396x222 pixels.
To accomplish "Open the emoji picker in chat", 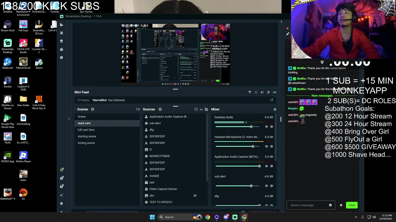I will (x=330, y=205).
